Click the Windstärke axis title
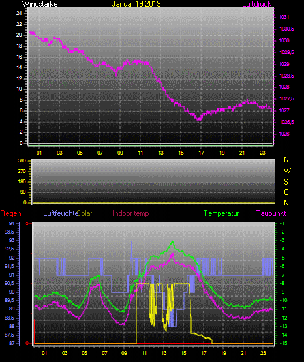The width and height of the screenshot is (304, 362). pos(40,4)
